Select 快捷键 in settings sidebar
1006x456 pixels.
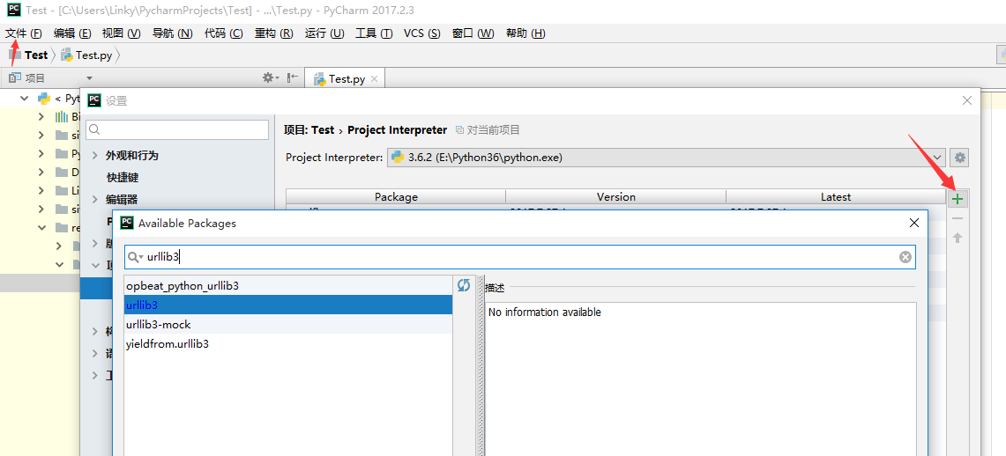pyautogui.click(x=123, y=178)
